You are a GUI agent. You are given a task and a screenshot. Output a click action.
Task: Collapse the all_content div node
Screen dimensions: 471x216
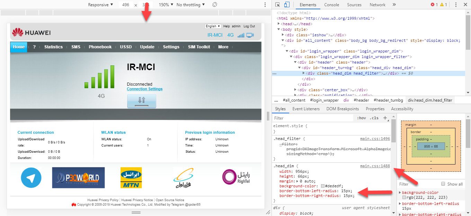click(283, 40)
